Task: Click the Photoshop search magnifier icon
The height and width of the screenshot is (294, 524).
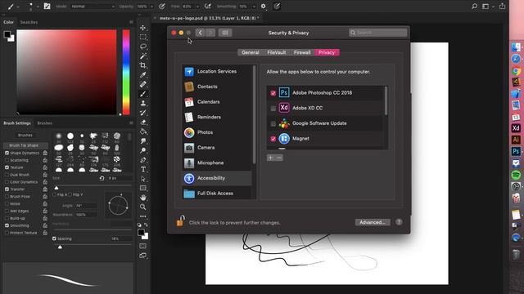Action: click(474, 6)
